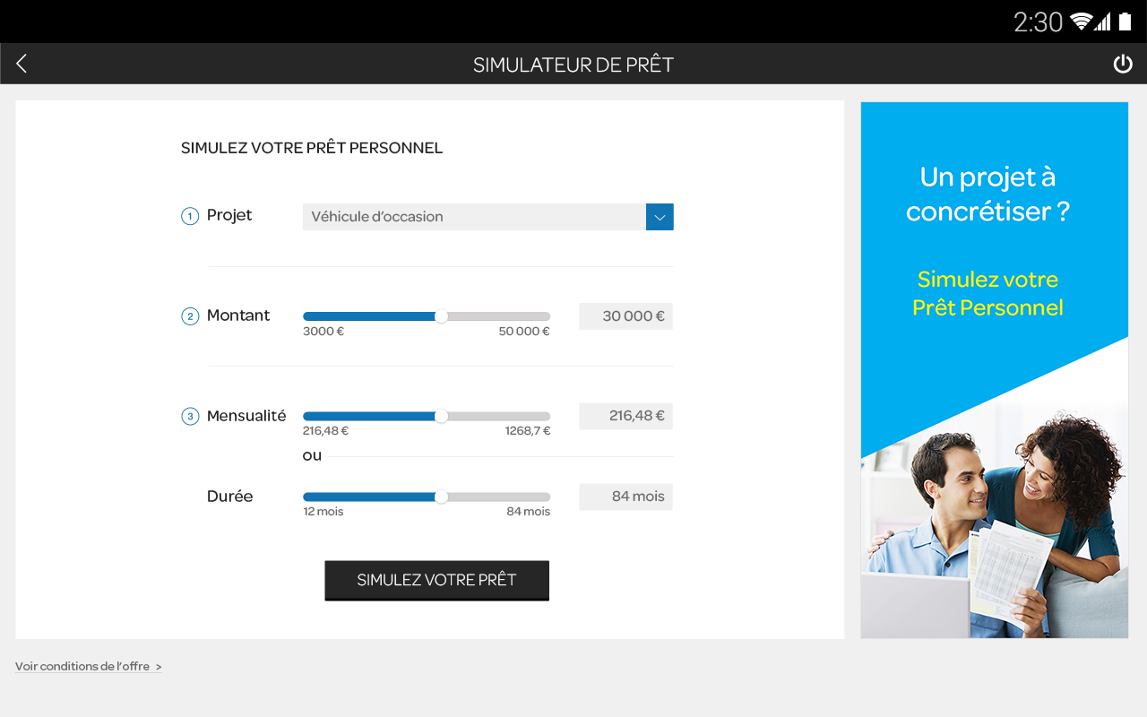Check the Wi-Fi status icon
1147x717 pixels.
tap(1081, 22)
